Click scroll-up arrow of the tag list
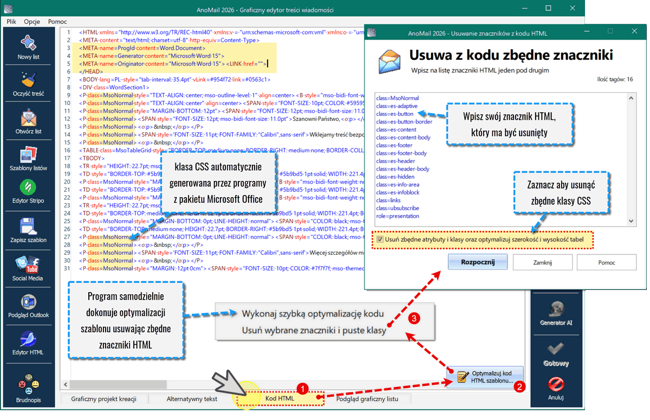650x420 pixels. tap(631, 98)
